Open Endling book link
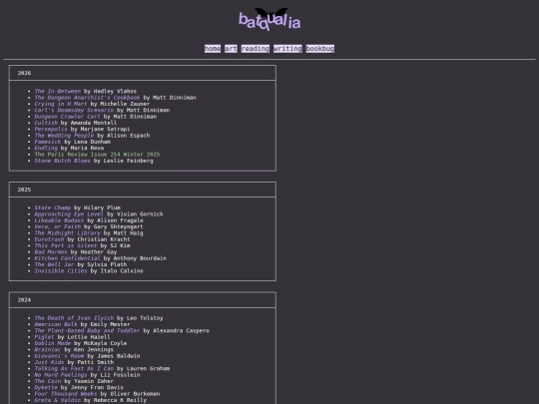The height and width of the screenshot is (404, 539). 46,148
